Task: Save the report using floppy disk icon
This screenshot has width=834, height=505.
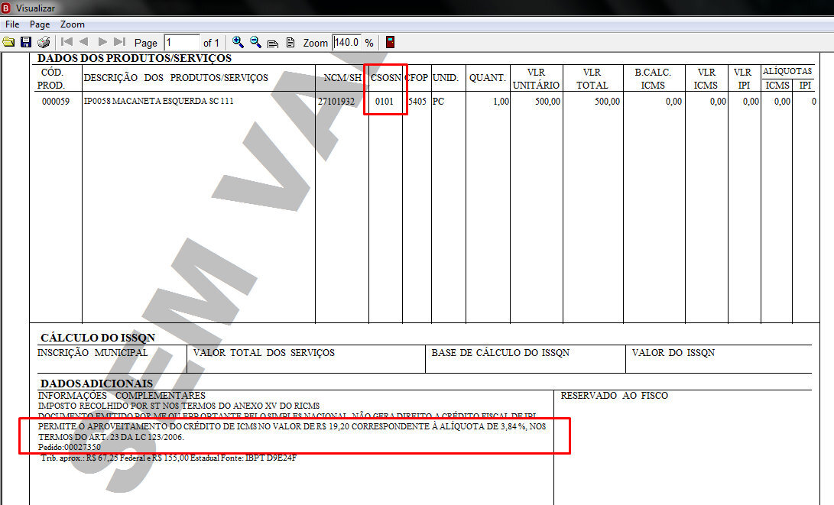Action: tap(25, 42)
